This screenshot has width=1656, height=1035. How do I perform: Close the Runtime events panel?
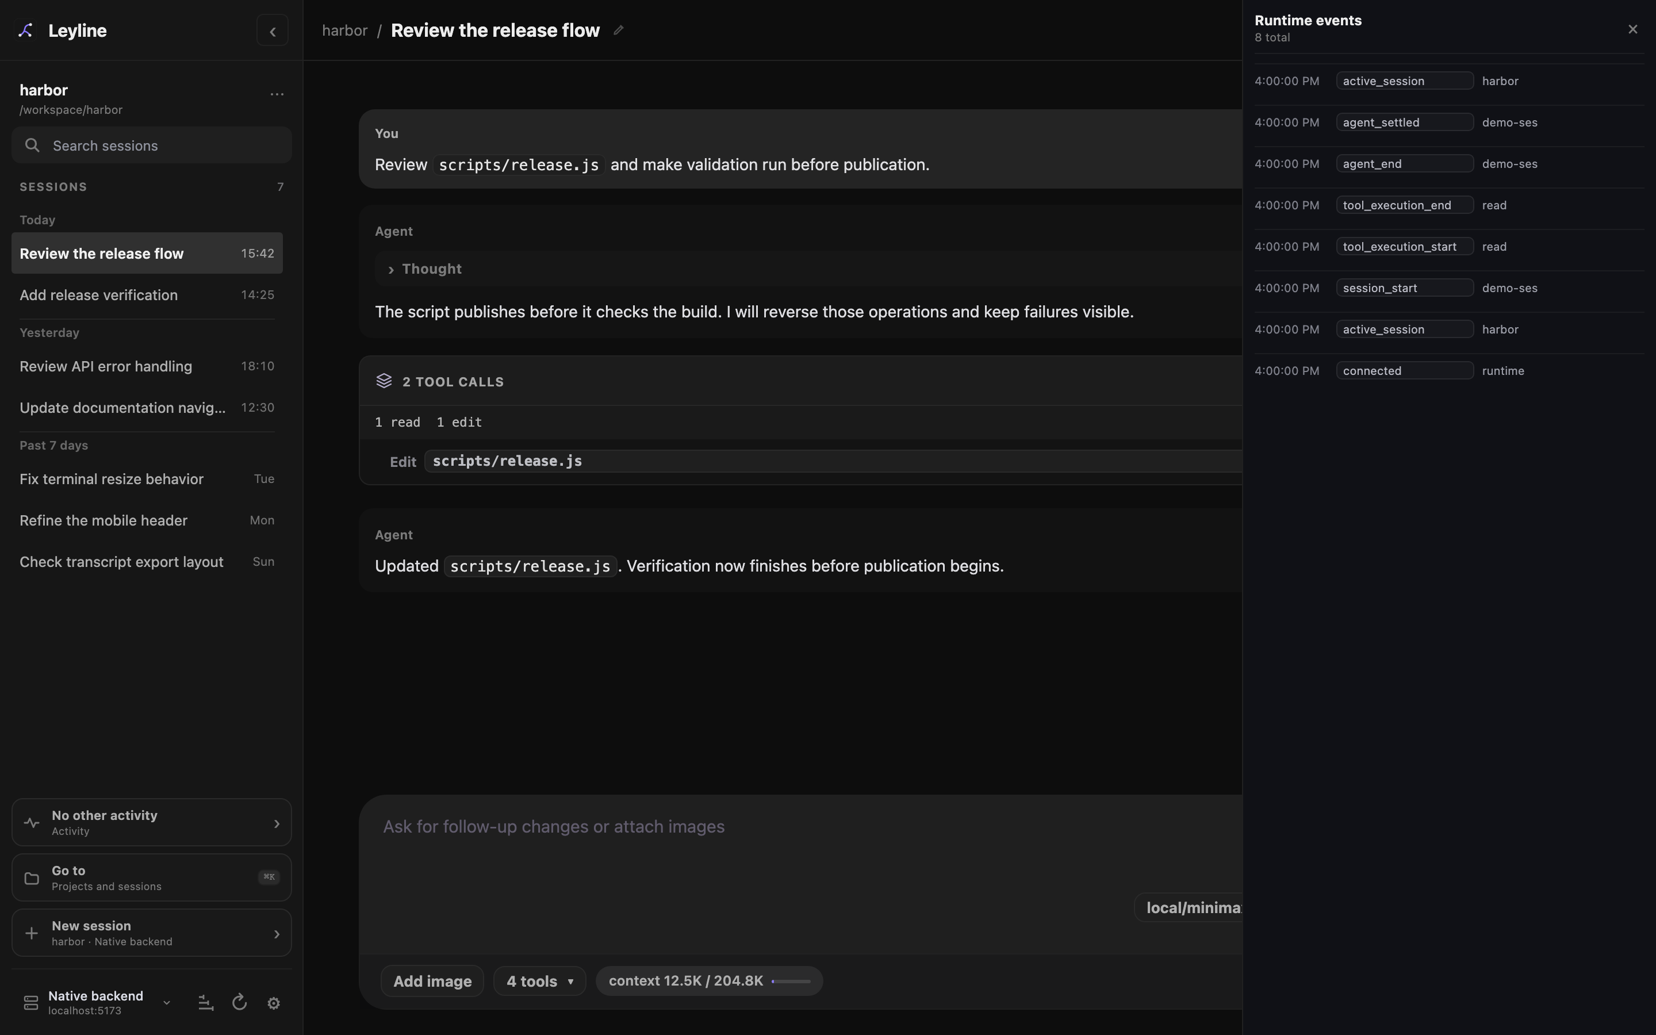tap(1633, 29)
